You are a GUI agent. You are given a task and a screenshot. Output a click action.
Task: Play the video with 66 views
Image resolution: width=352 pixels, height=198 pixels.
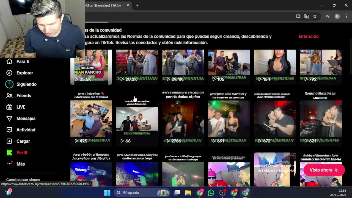click(137, 118)
